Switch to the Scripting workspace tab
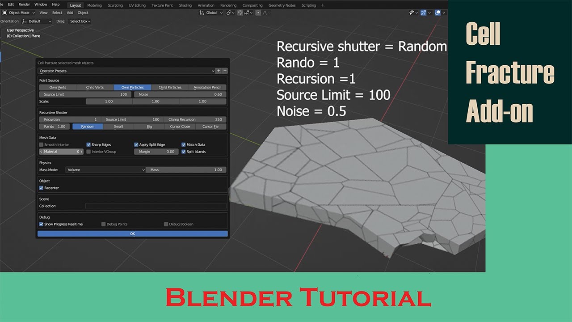Image resolution: width=572 pixels, height=322 pixels. tap(308, 5)
